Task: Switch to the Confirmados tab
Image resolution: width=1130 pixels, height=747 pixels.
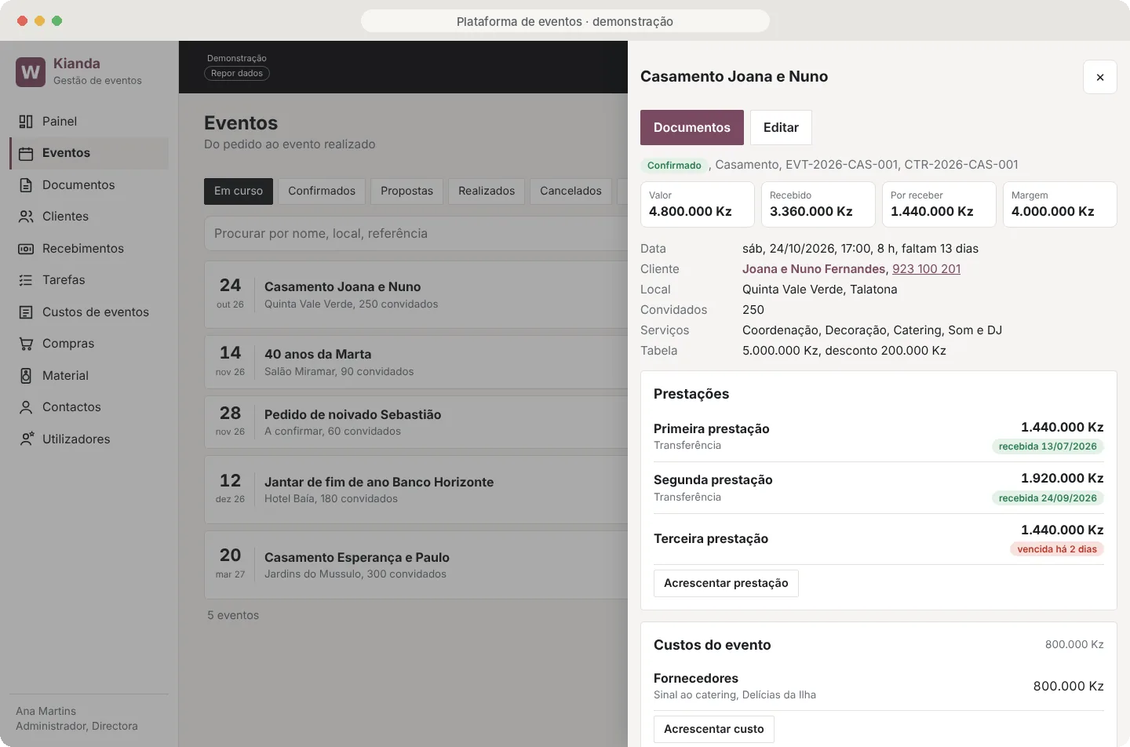Action: pyautogui.click(x=322, y=191)
